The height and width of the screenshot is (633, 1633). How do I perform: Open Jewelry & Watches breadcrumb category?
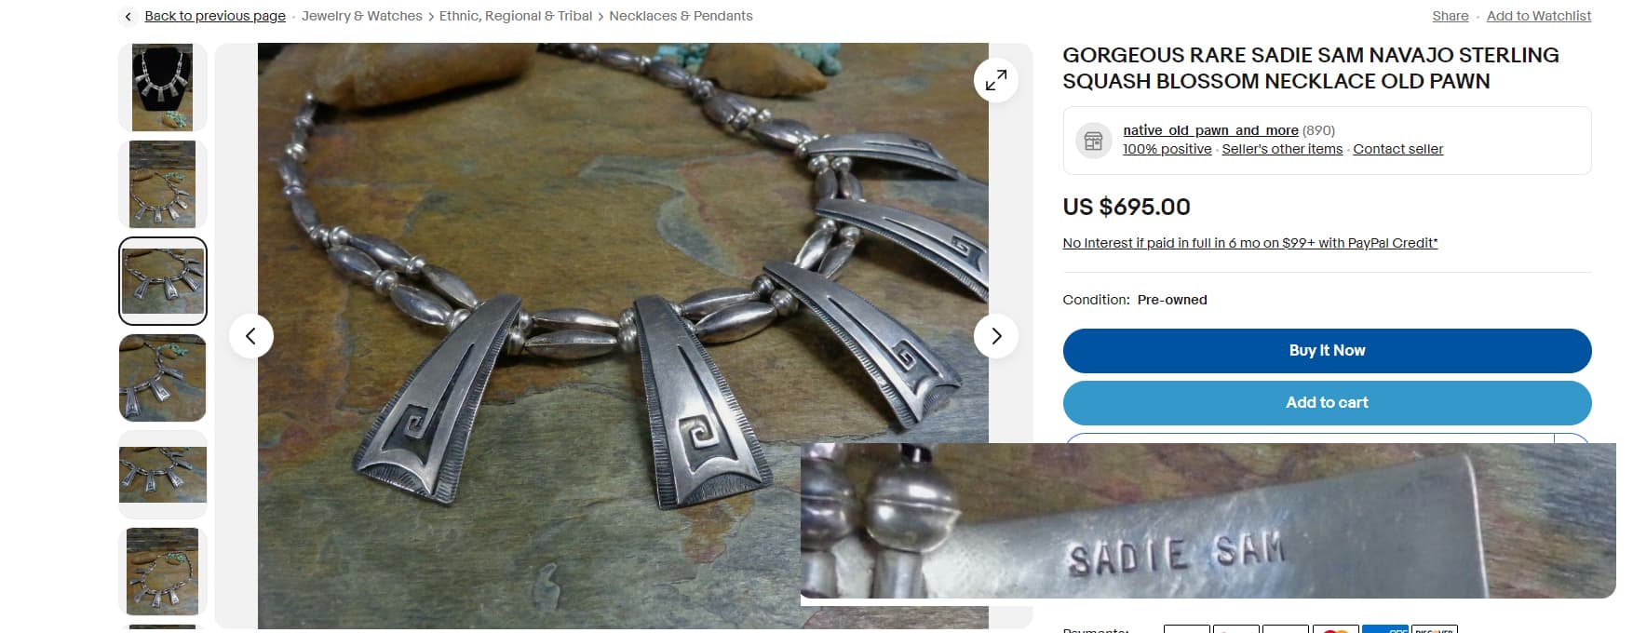pyautogui.click(x=361, y=16)
